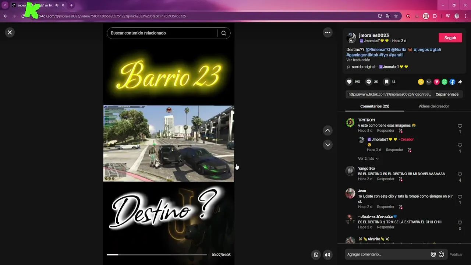
Task: Insert a mention with the @ icon
Action: click(x=433, y=254)
